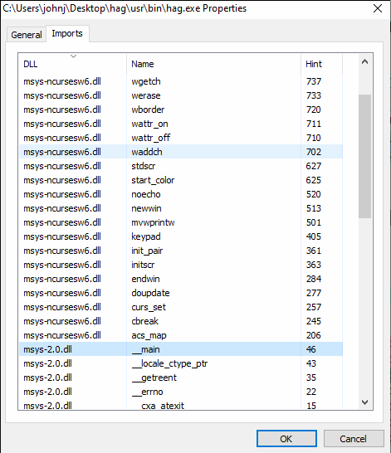This screenshot has width=391, height=453.
Task: Select the init_pair import row
Action: pyautogui.click(x=181, y=251)
